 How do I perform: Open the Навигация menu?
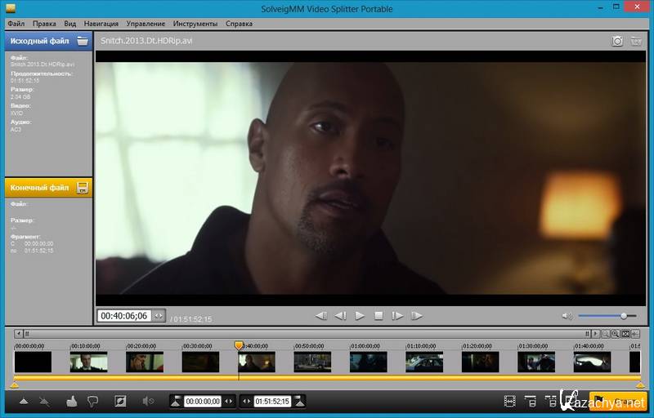(101, 24)
